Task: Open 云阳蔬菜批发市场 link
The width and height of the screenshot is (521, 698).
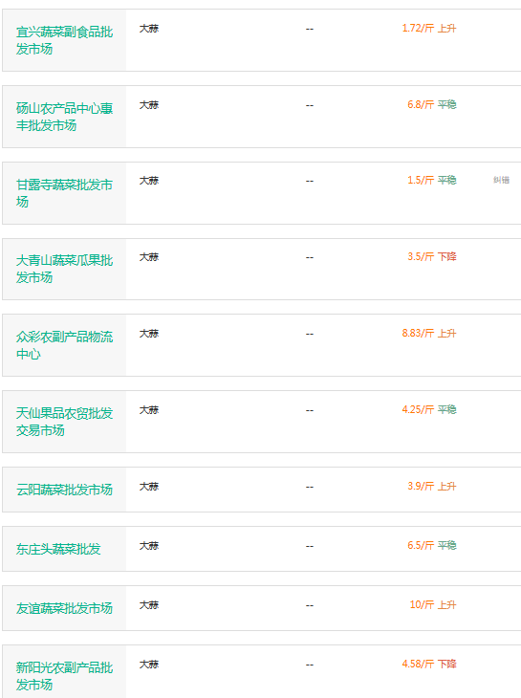Action: click(64, 490)
